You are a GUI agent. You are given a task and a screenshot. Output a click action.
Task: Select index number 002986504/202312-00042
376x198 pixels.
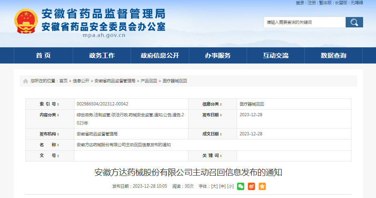point(102,104)
